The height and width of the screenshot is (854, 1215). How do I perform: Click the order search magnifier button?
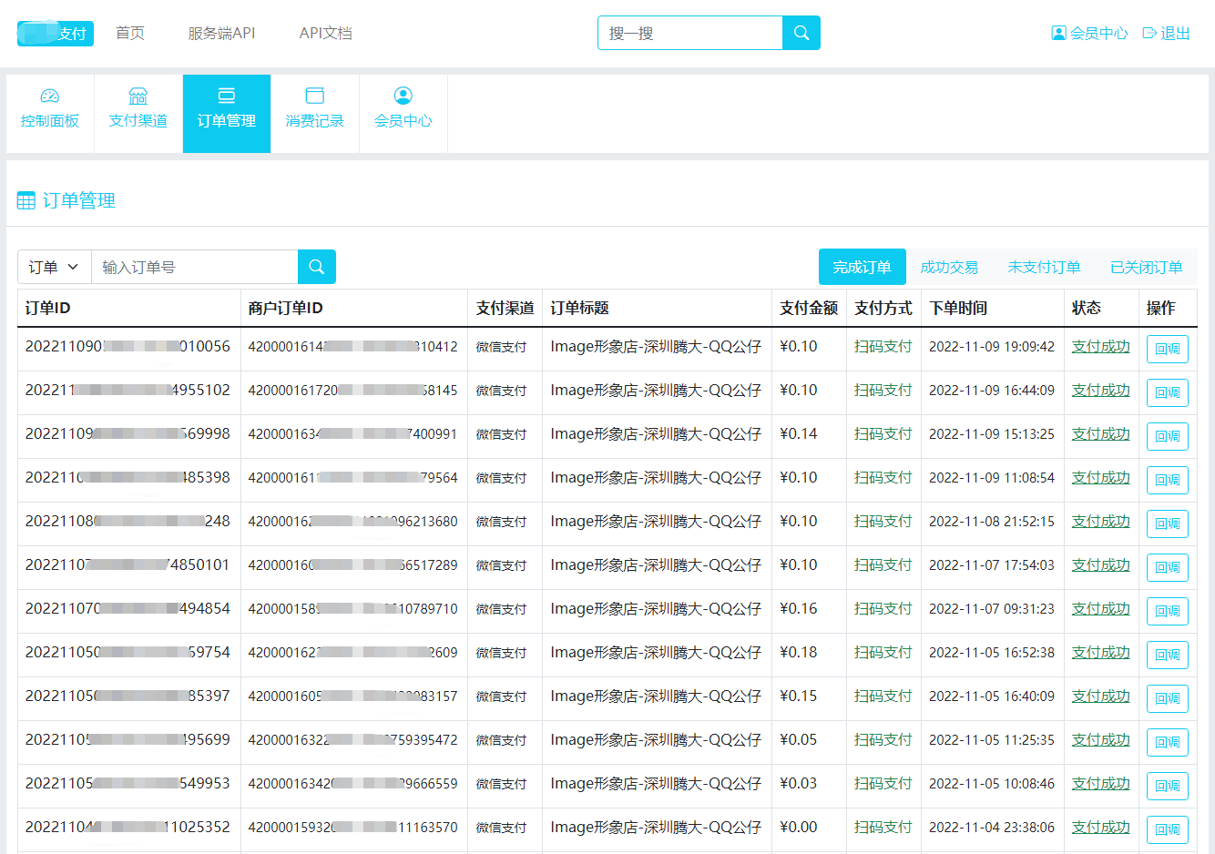point(317,267)
